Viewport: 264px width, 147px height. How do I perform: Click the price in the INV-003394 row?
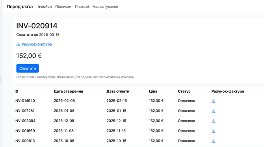coord(156,121)
